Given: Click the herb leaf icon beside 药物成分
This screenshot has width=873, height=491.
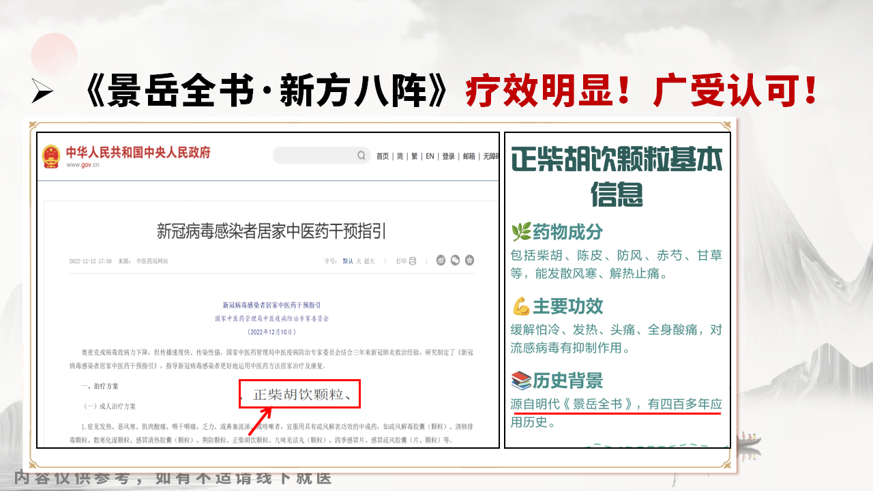Looking at the screenshot, I should [x=521, y=233].
